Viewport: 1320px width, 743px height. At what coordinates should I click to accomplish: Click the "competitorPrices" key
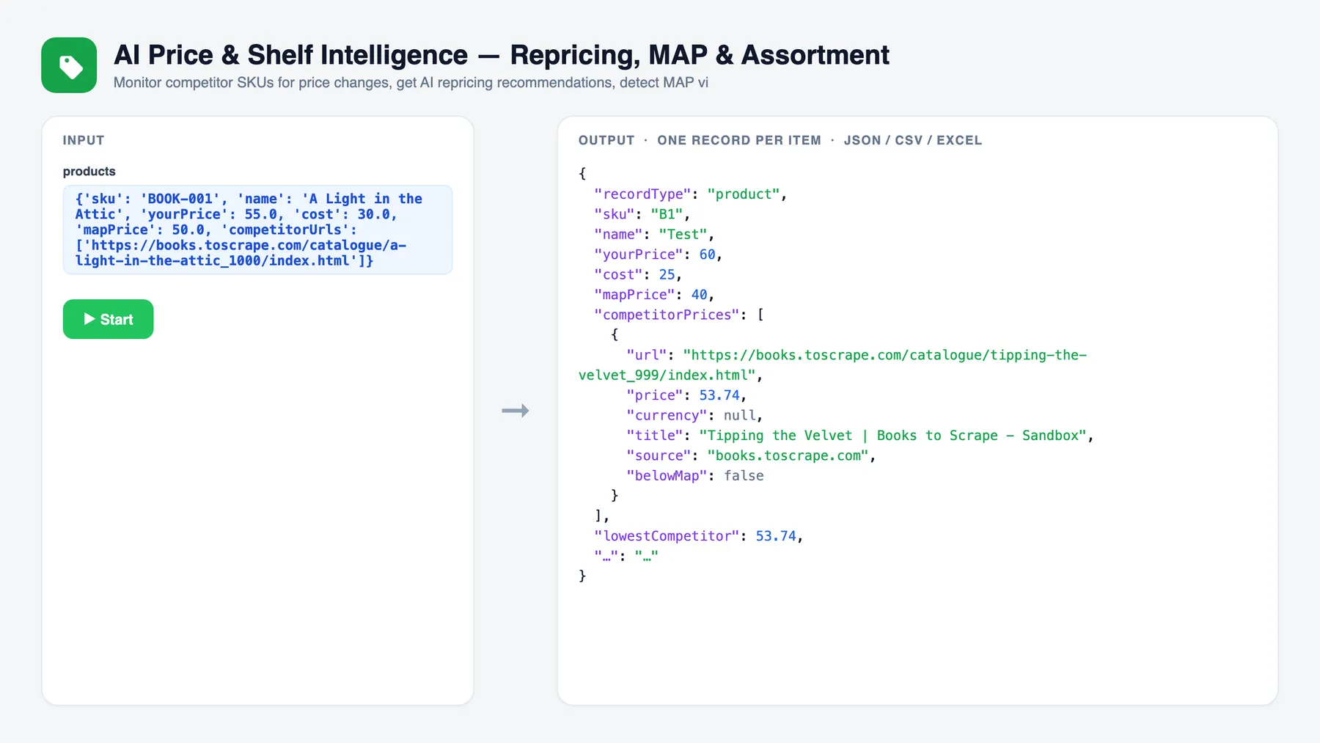667,315
